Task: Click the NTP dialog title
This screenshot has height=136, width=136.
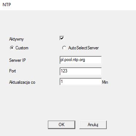Action: pyautogui.click(x=7, y=5)
